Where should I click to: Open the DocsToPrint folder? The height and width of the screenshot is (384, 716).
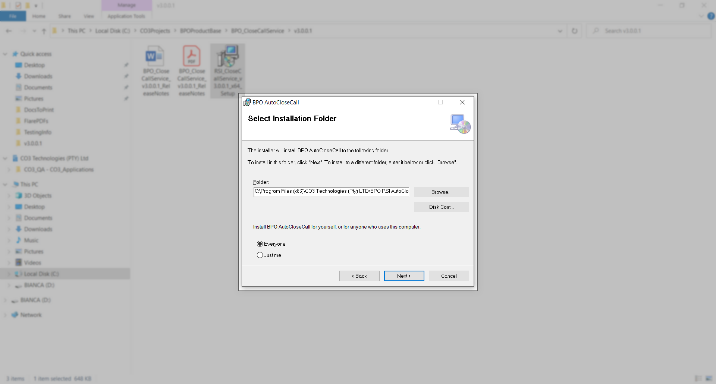[x=39, y=110]
